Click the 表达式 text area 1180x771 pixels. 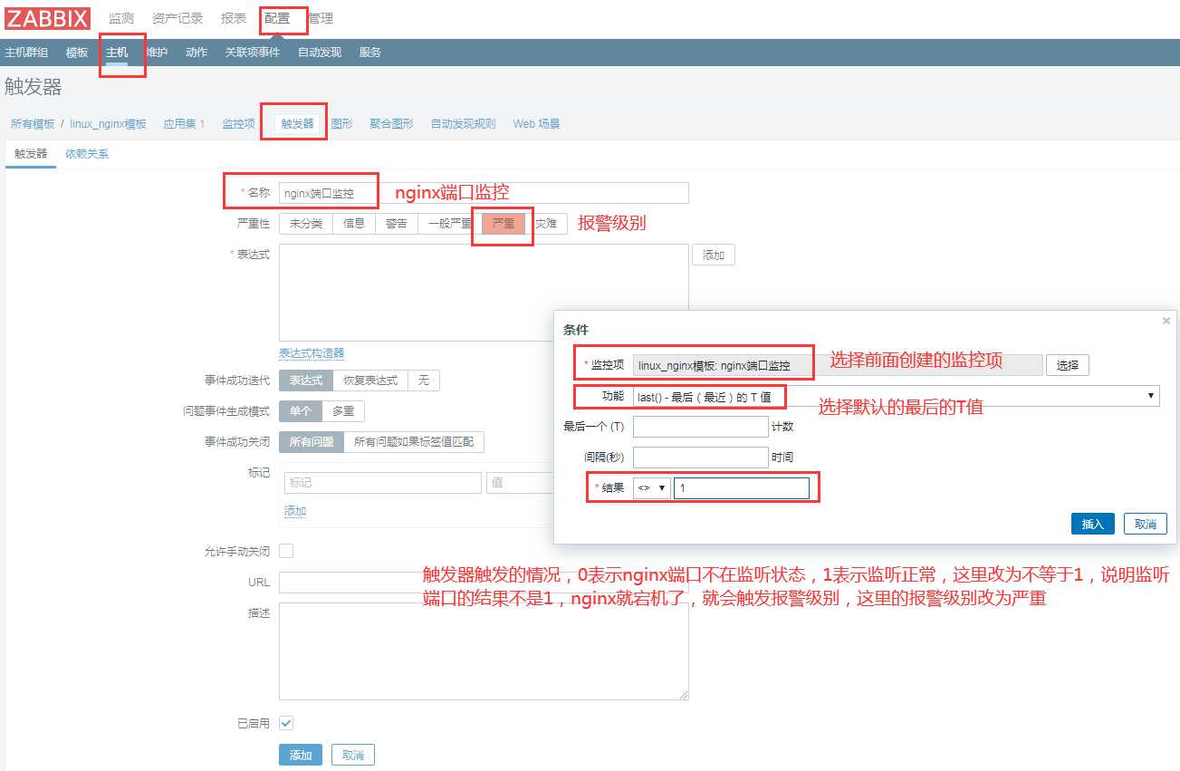click(484, 293)
